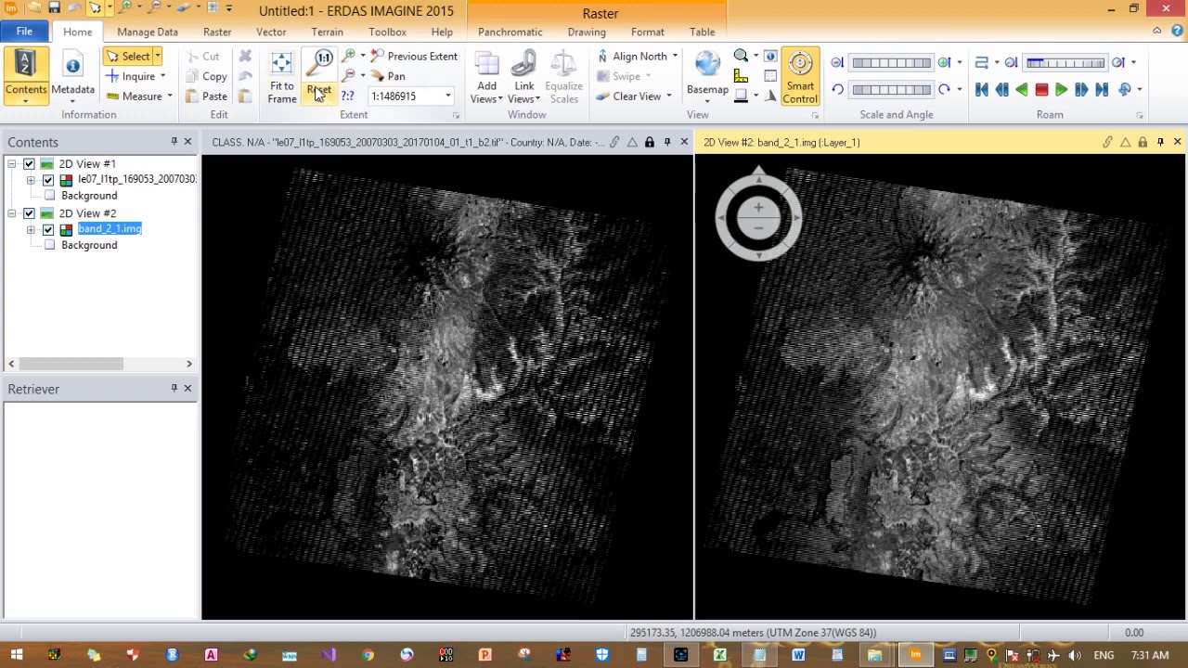Choose the Inquire cursor tool
The width and height of the screenshot is (1188, 668).
131,76
